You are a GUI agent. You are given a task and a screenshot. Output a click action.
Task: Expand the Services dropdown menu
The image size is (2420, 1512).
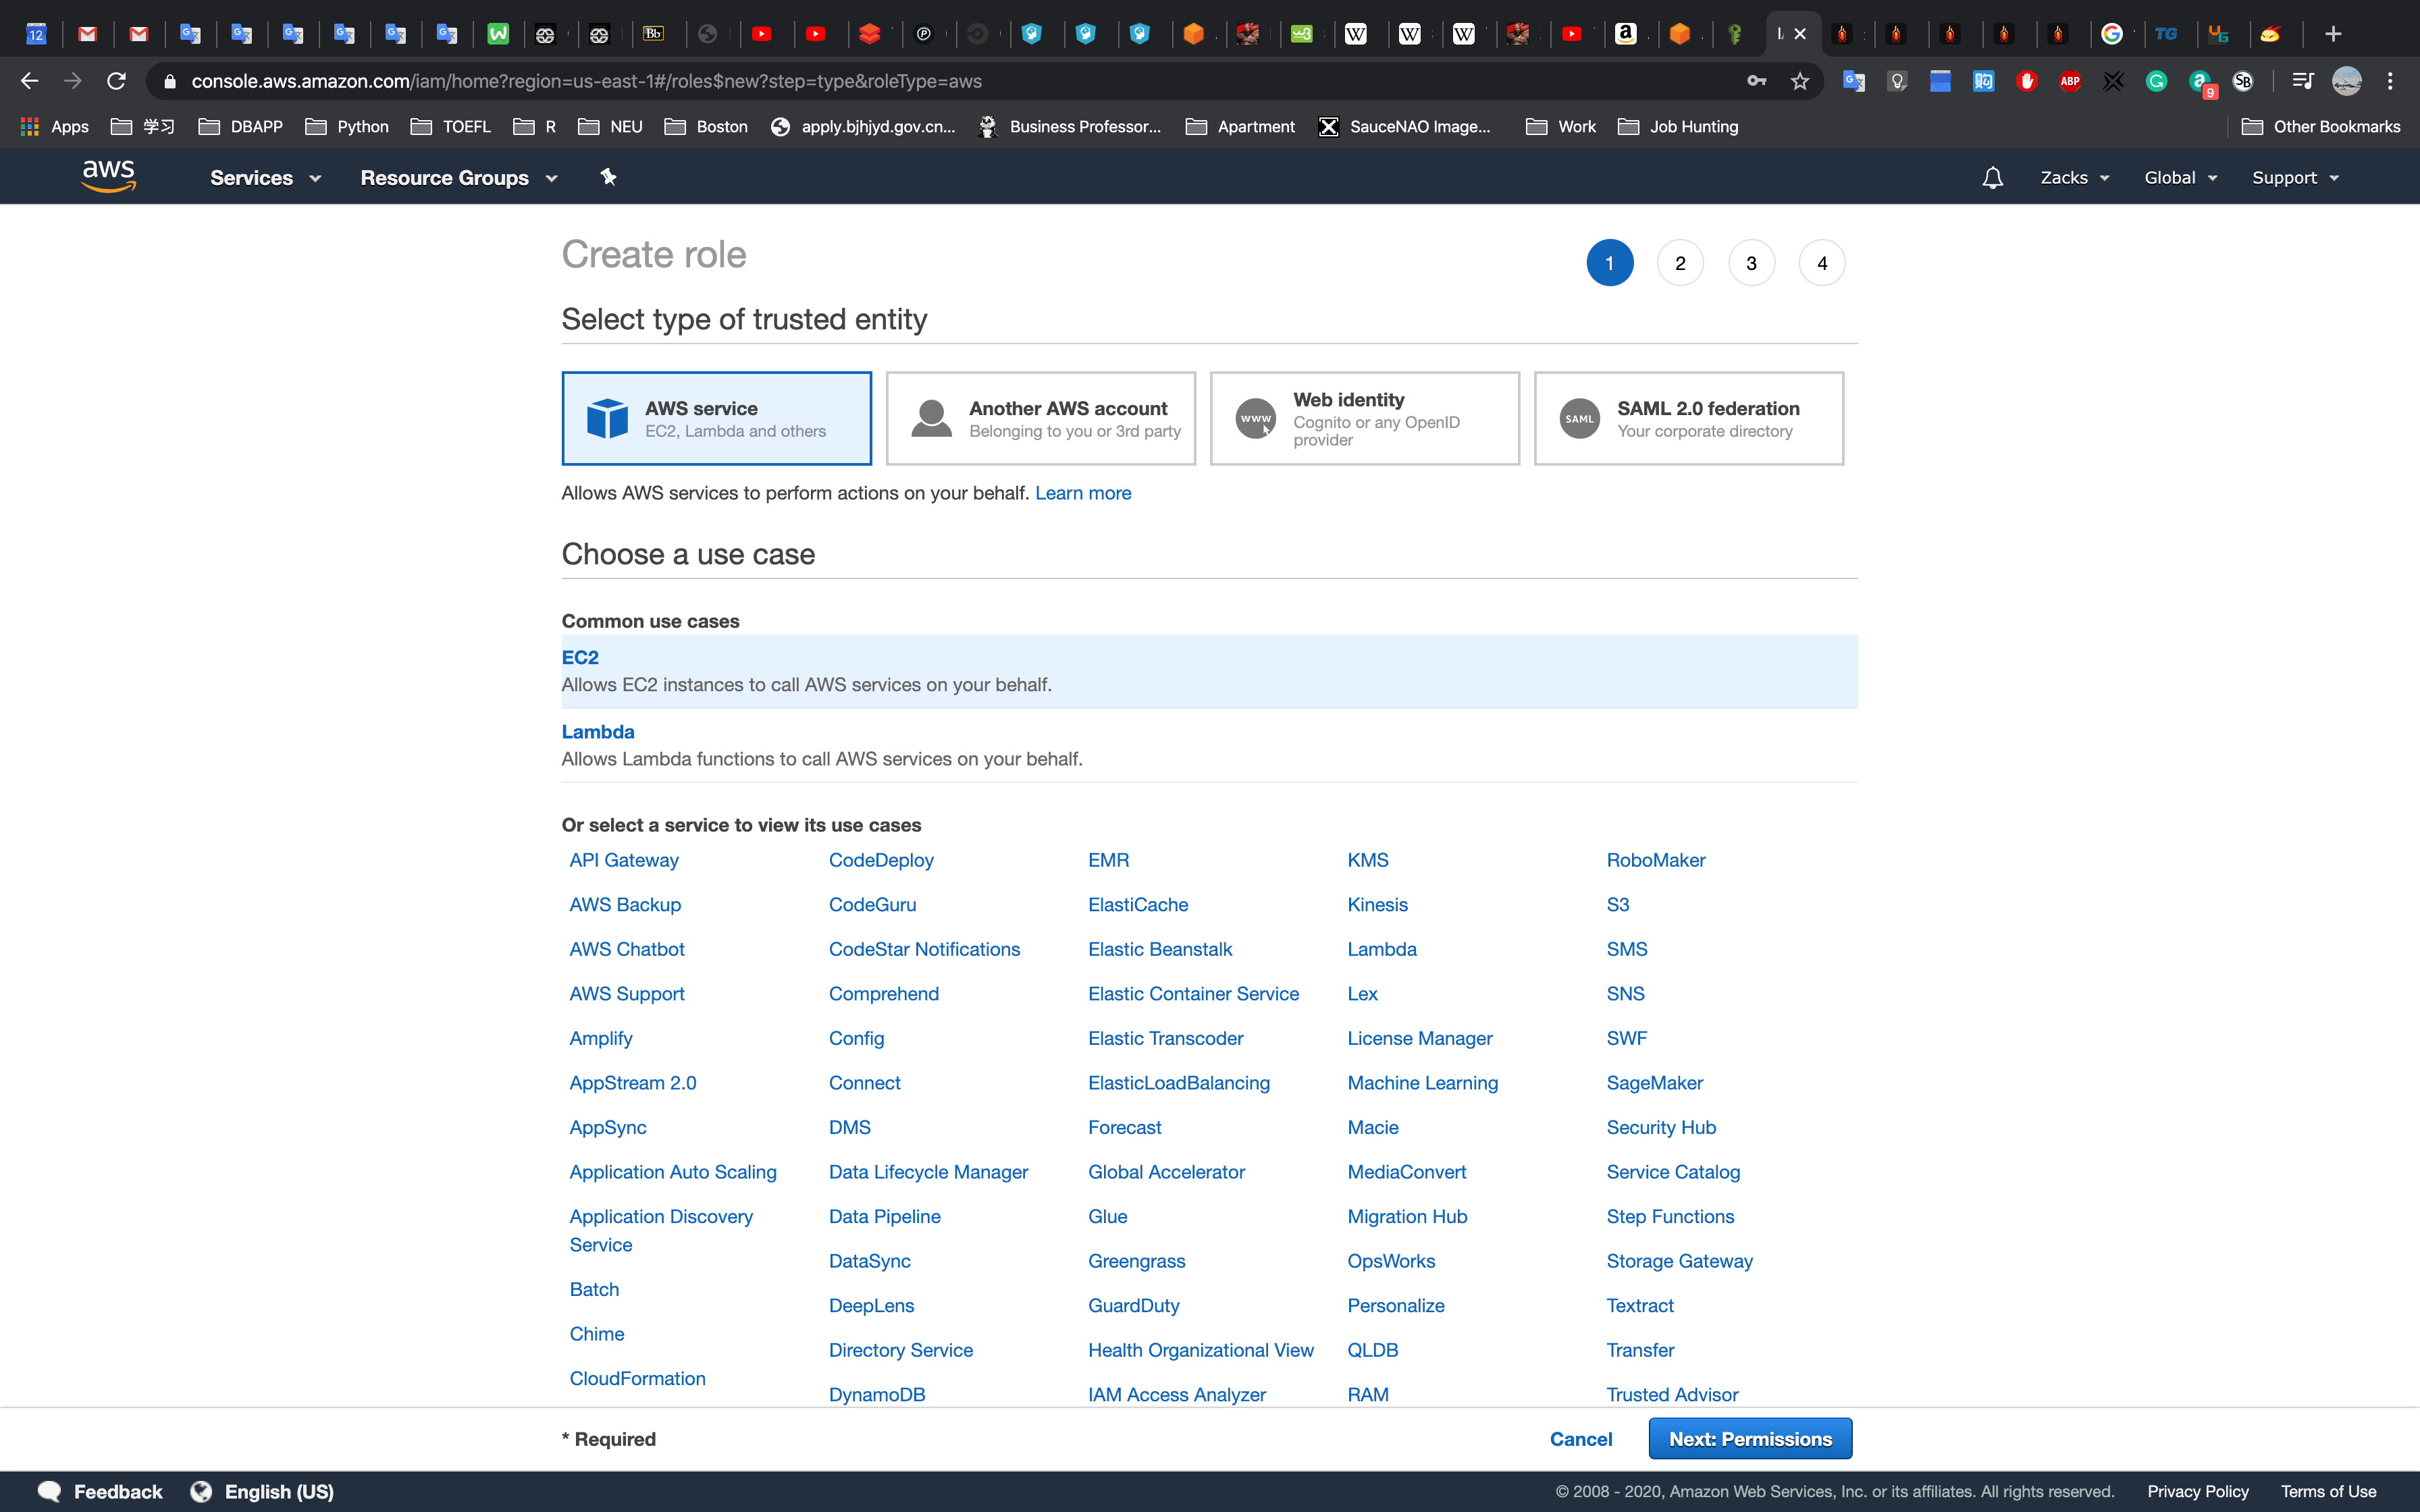coord(265,178)
